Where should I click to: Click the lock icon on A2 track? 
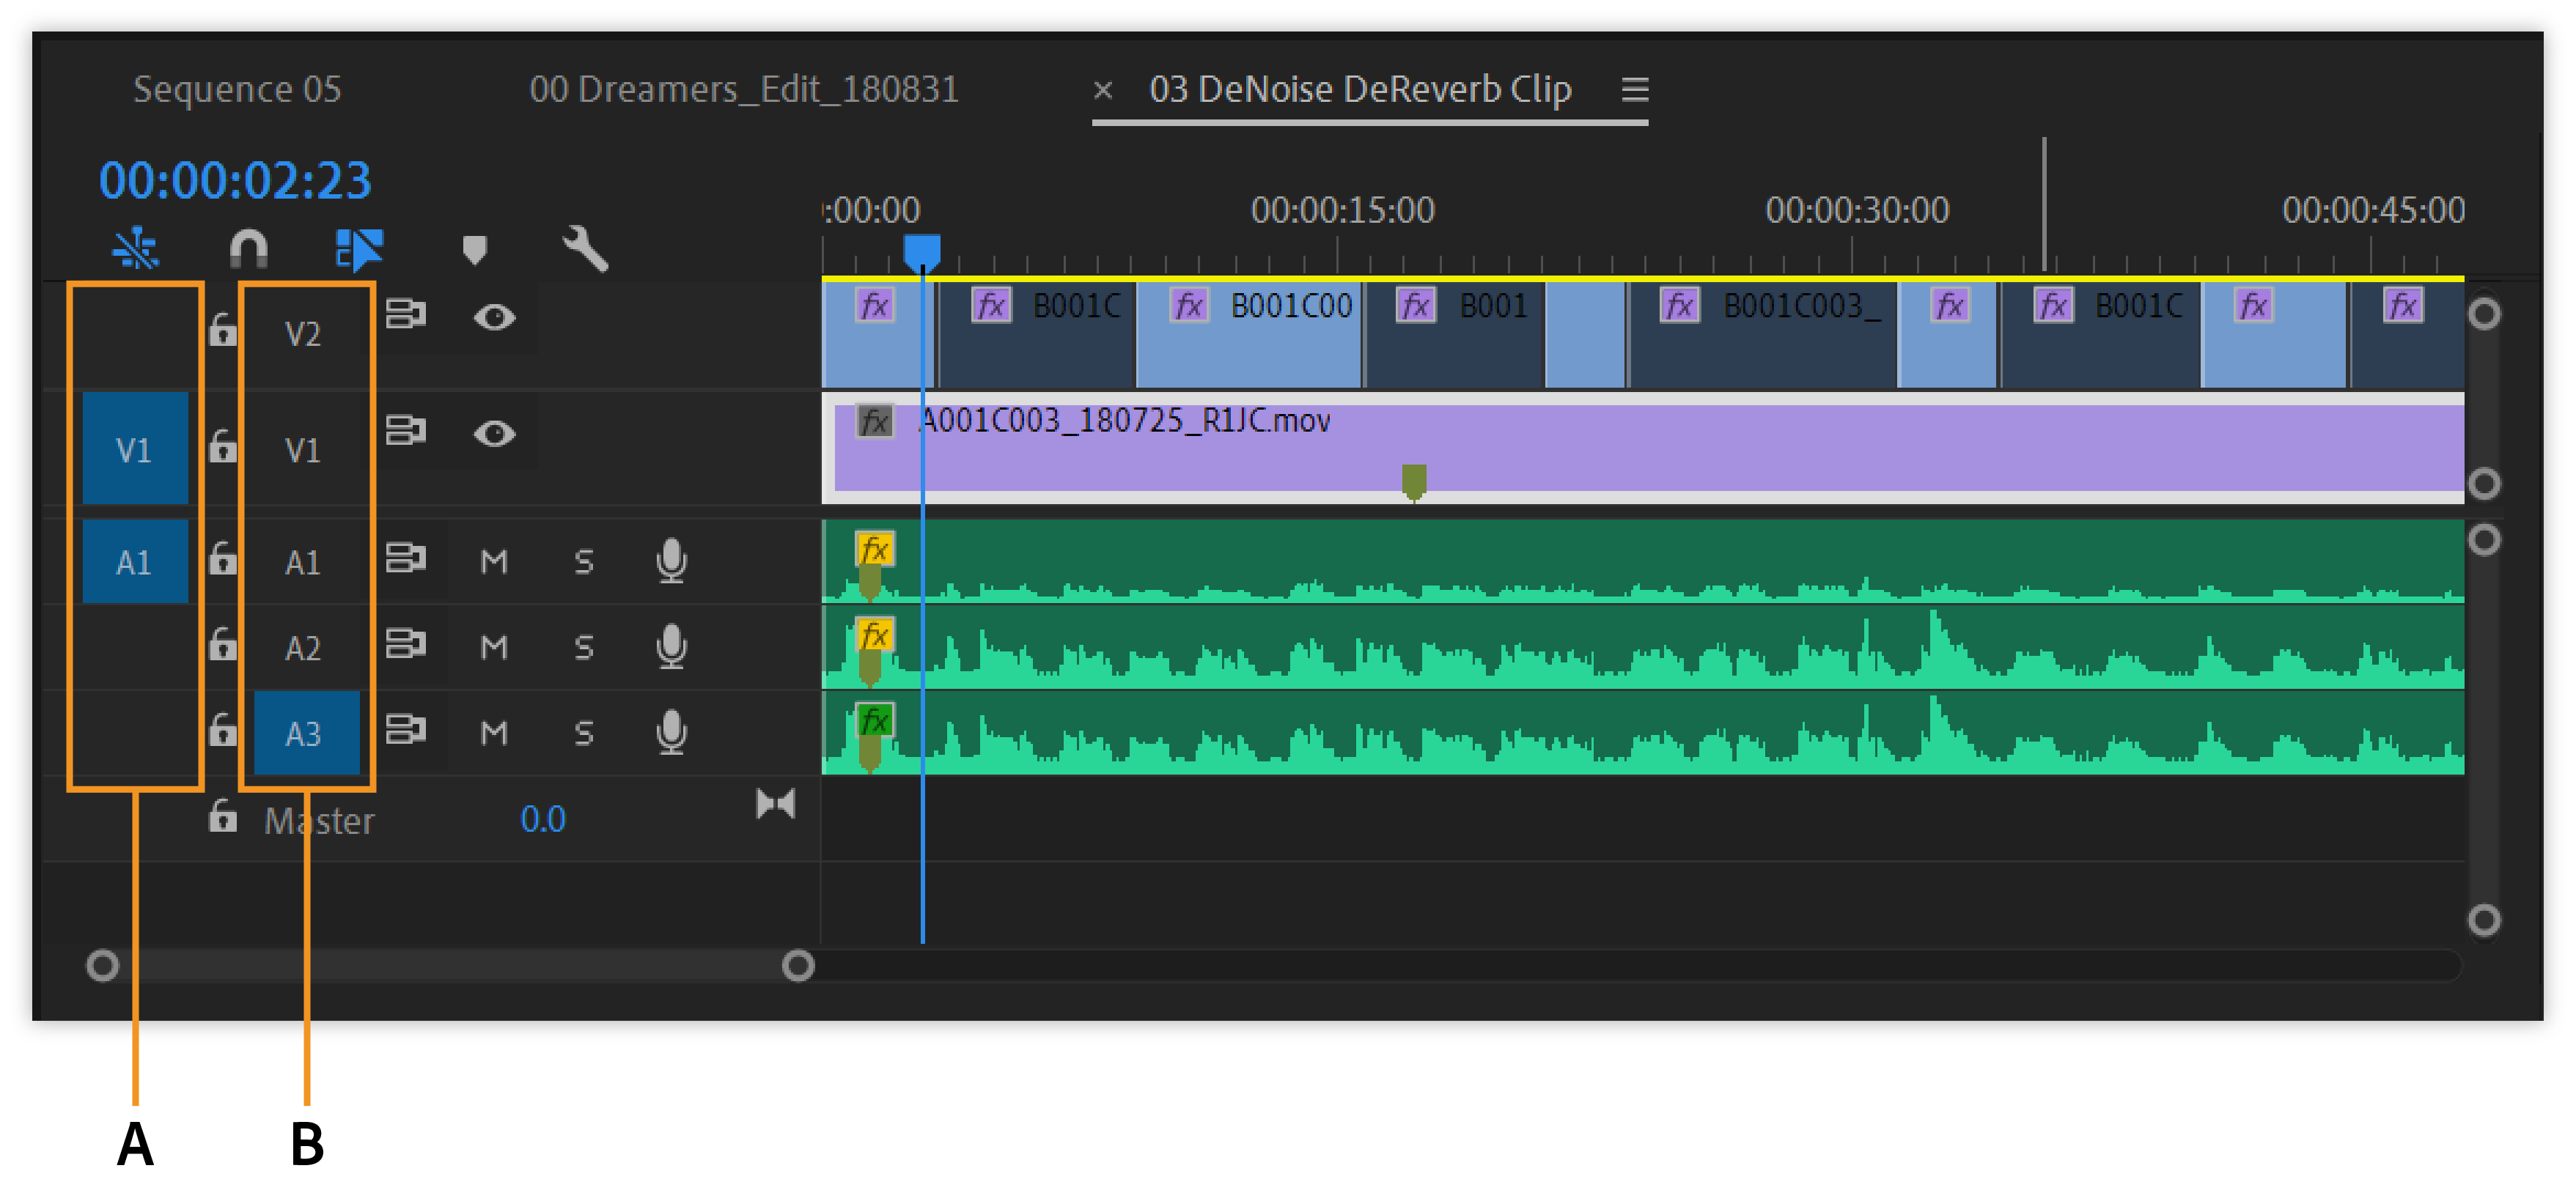tap(222, 645)
